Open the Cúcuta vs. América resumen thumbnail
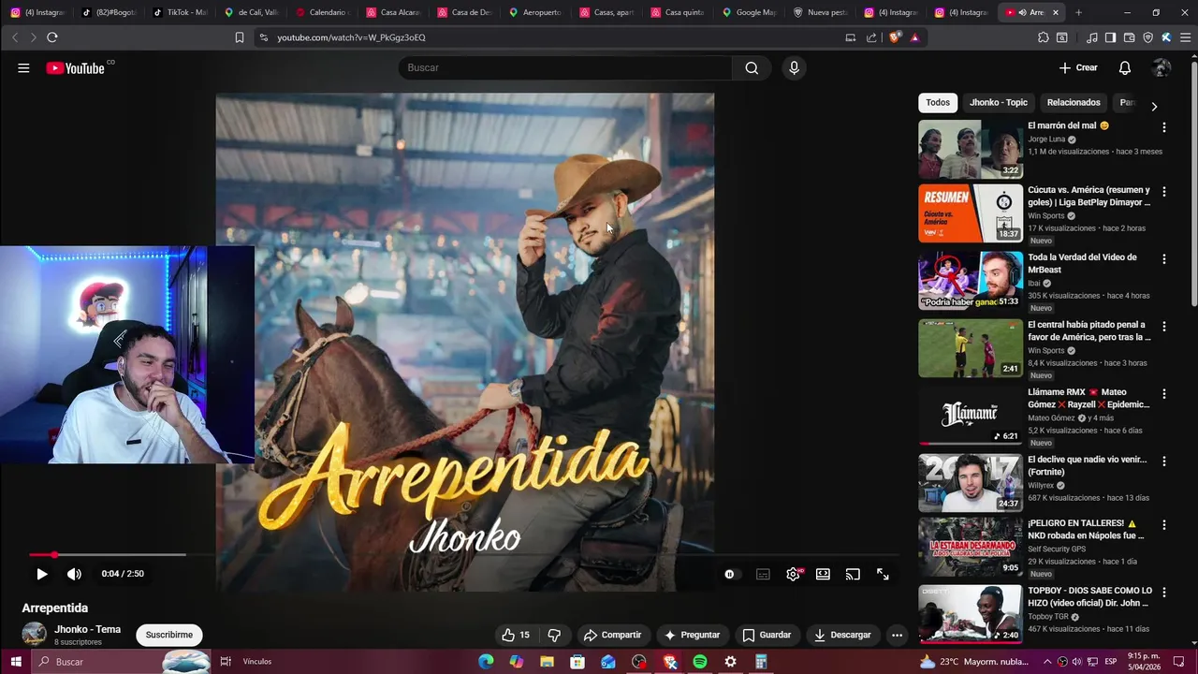 [971, 213]
